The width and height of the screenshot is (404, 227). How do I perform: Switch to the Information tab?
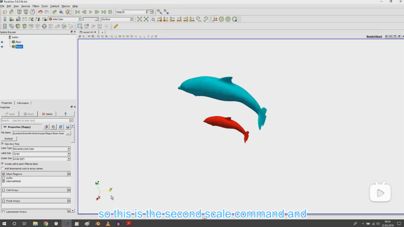tap(23, 103)
